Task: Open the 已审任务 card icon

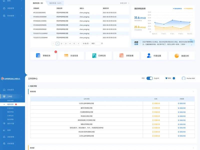Action: pyautogui.click(x=94, y=55)
